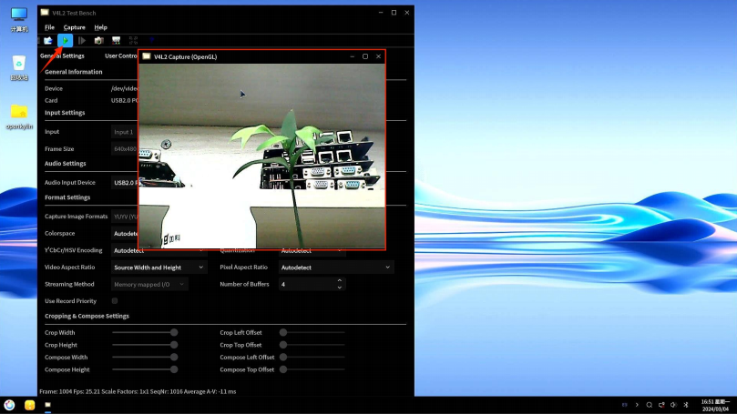The image size is (737, 414).
Task: Open the Video Aspect Ratio dropdown
Action: [159, 268]
